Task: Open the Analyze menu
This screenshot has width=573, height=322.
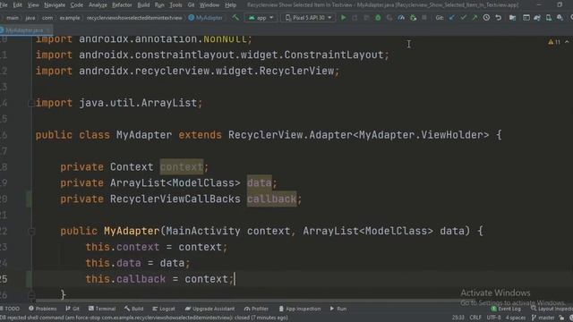Action: point(98,5)
